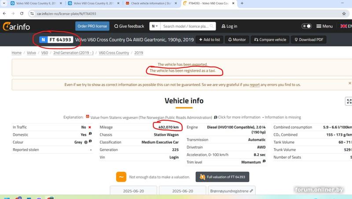Open Give feedback
This screenshot has height=199, width=352.
129,26
